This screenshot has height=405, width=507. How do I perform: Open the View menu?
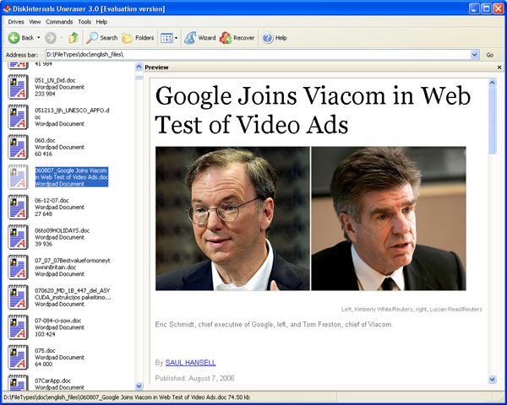click(x=35, y=22)
